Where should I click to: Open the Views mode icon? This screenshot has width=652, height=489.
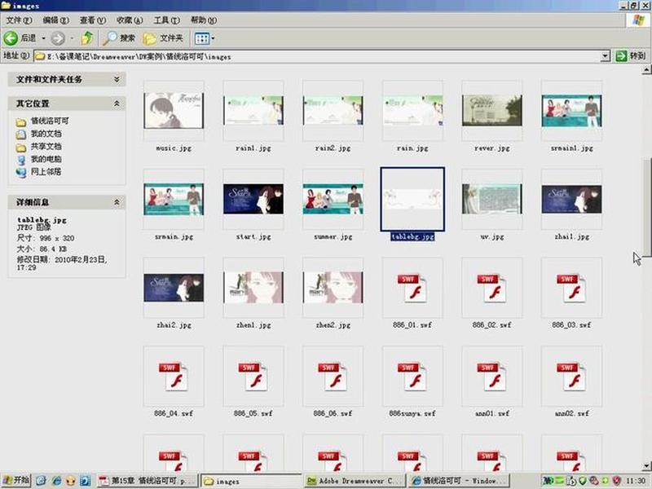202,38
